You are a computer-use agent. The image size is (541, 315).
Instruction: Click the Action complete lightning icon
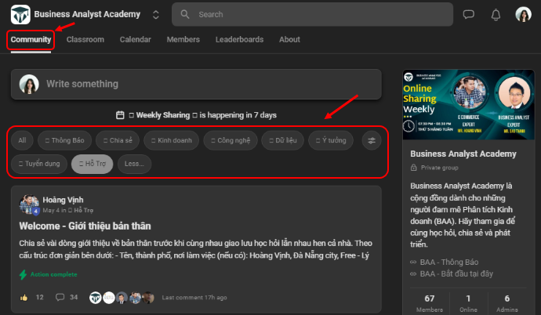tap(23, 275)
